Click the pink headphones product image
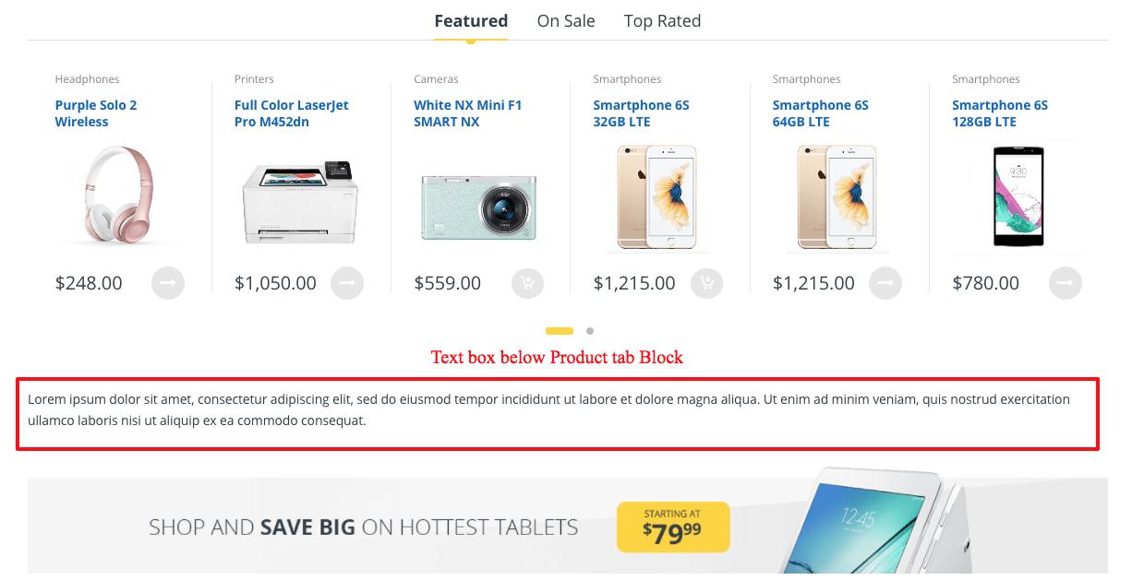 116,195
